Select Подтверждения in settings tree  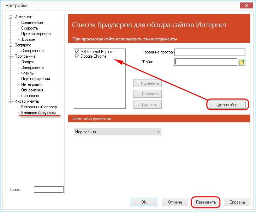pyautogui.click(x=36, y=79)
